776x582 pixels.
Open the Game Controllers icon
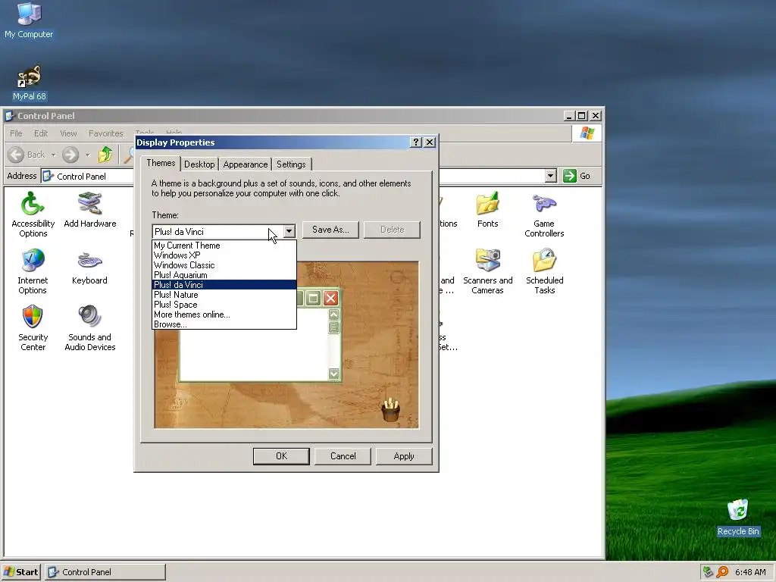click(544, 214)
